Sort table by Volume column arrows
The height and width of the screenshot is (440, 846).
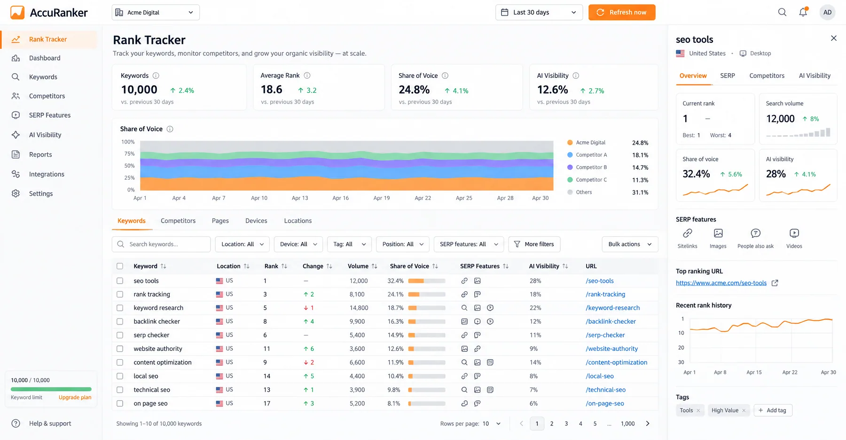point(375,266)
